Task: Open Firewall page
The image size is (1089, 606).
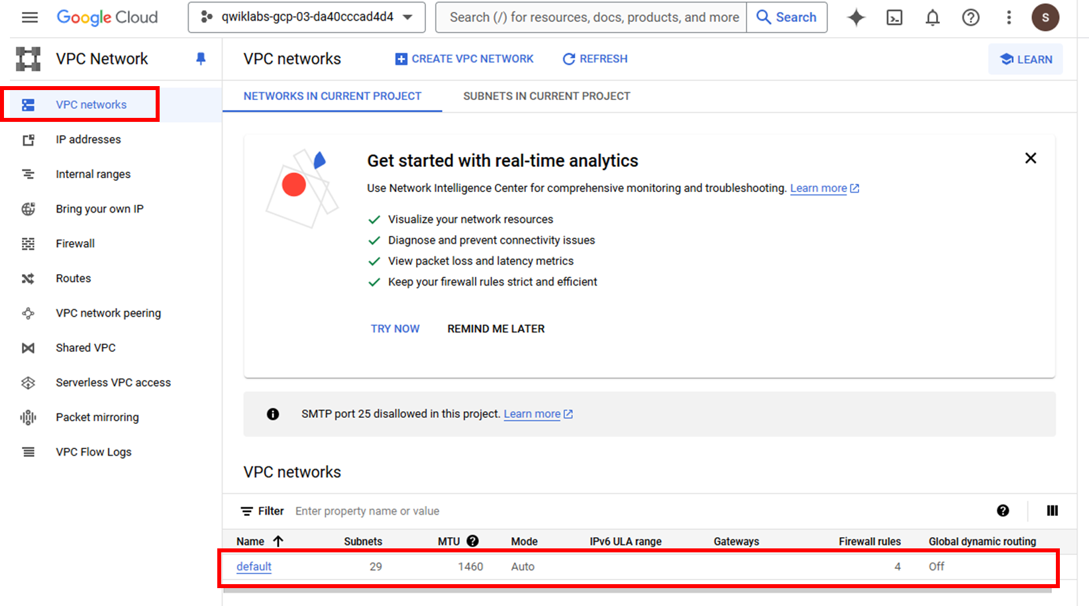Action: (75, 244)
